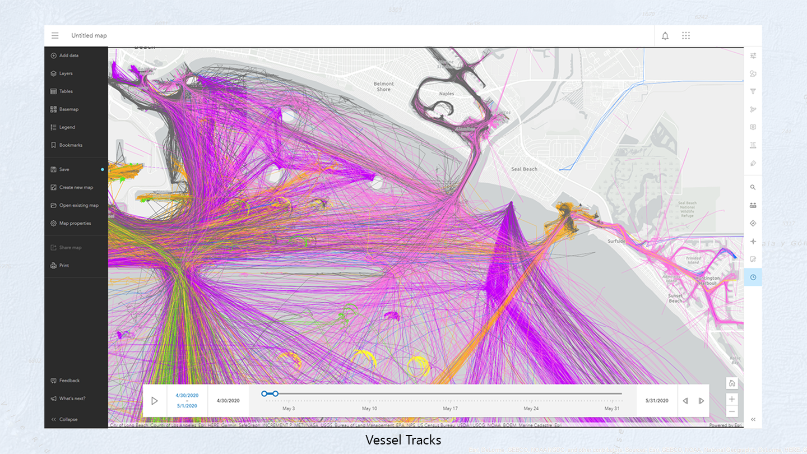Open the hamburger menu beside Untitled map
The height and width of the screenshot is (454, 807).
click(55, 35)
